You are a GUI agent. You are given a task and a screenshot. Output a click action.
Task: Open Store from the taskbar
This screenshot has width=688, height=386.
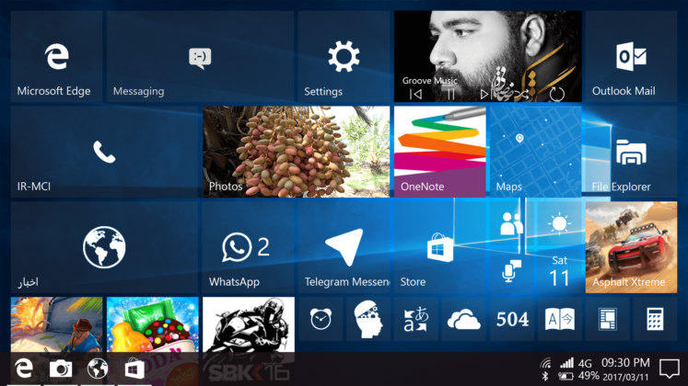point(134,369)
